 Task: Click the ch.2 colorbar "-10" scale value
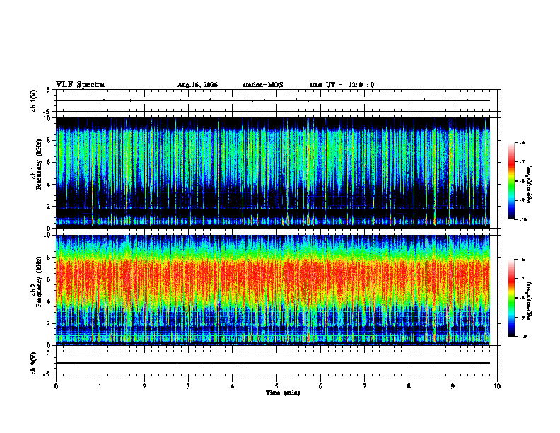click(523, 337)
